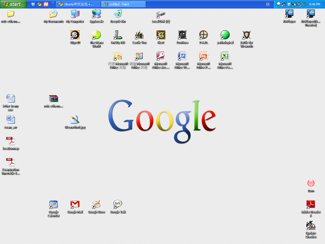325x244 pixels.
Task: Launch the Microsoft Office Excel shortcut
Action: coord(225,56)
